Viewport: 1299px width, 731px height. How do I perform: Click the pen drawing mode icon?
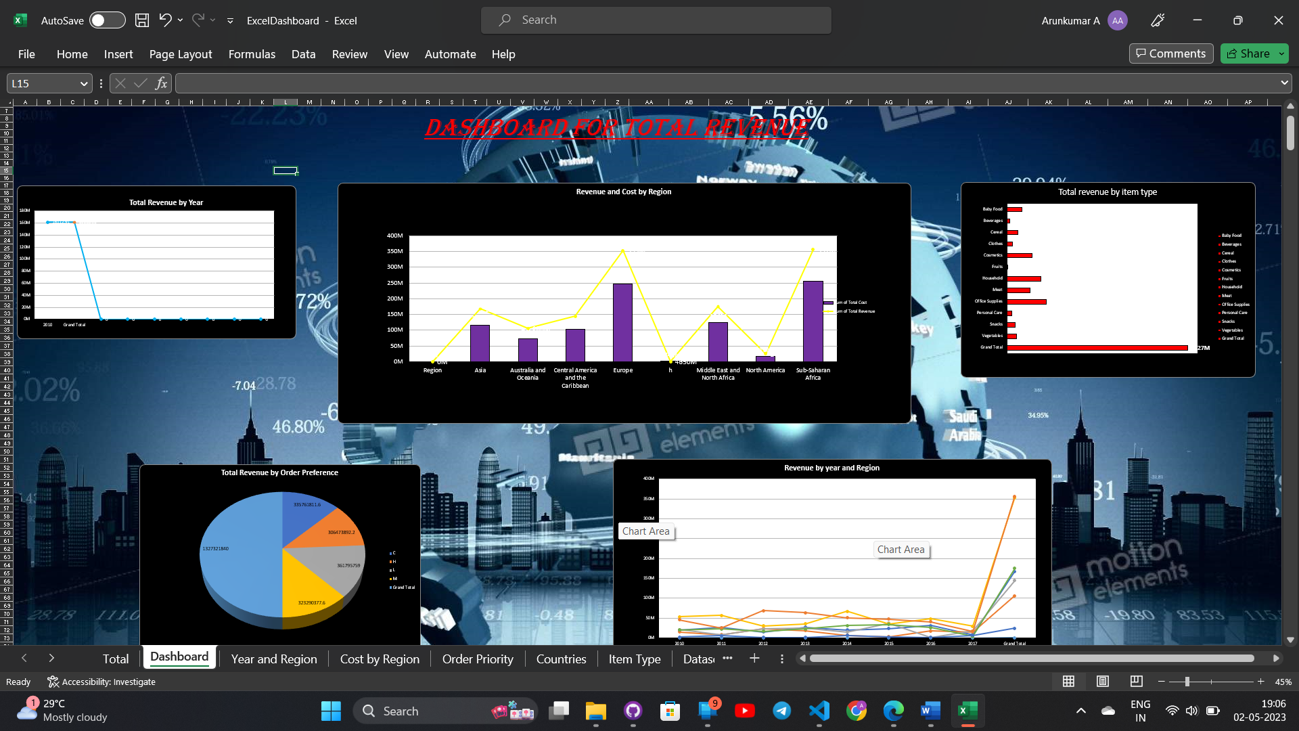click(x=1158, y=20)
